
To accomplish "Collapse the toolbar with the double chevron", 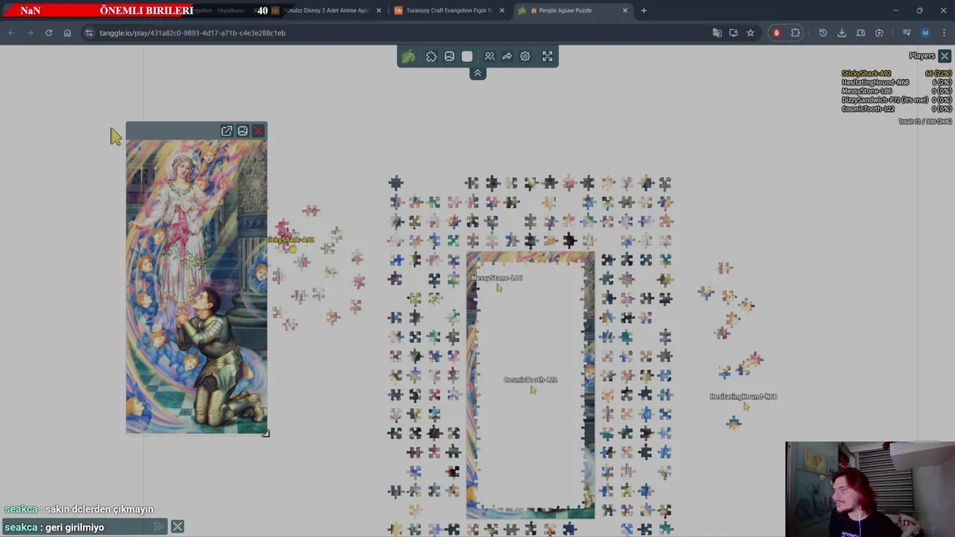I will [x=477, y=73].
